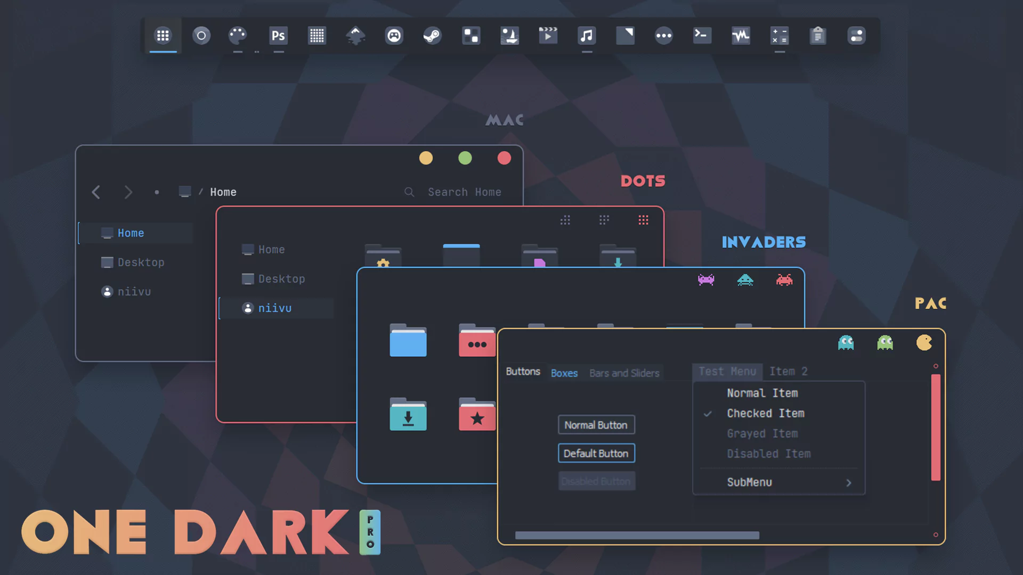Launch the music player from the dock
This screenshot has width=1023, height=575.
pos(587,35)
